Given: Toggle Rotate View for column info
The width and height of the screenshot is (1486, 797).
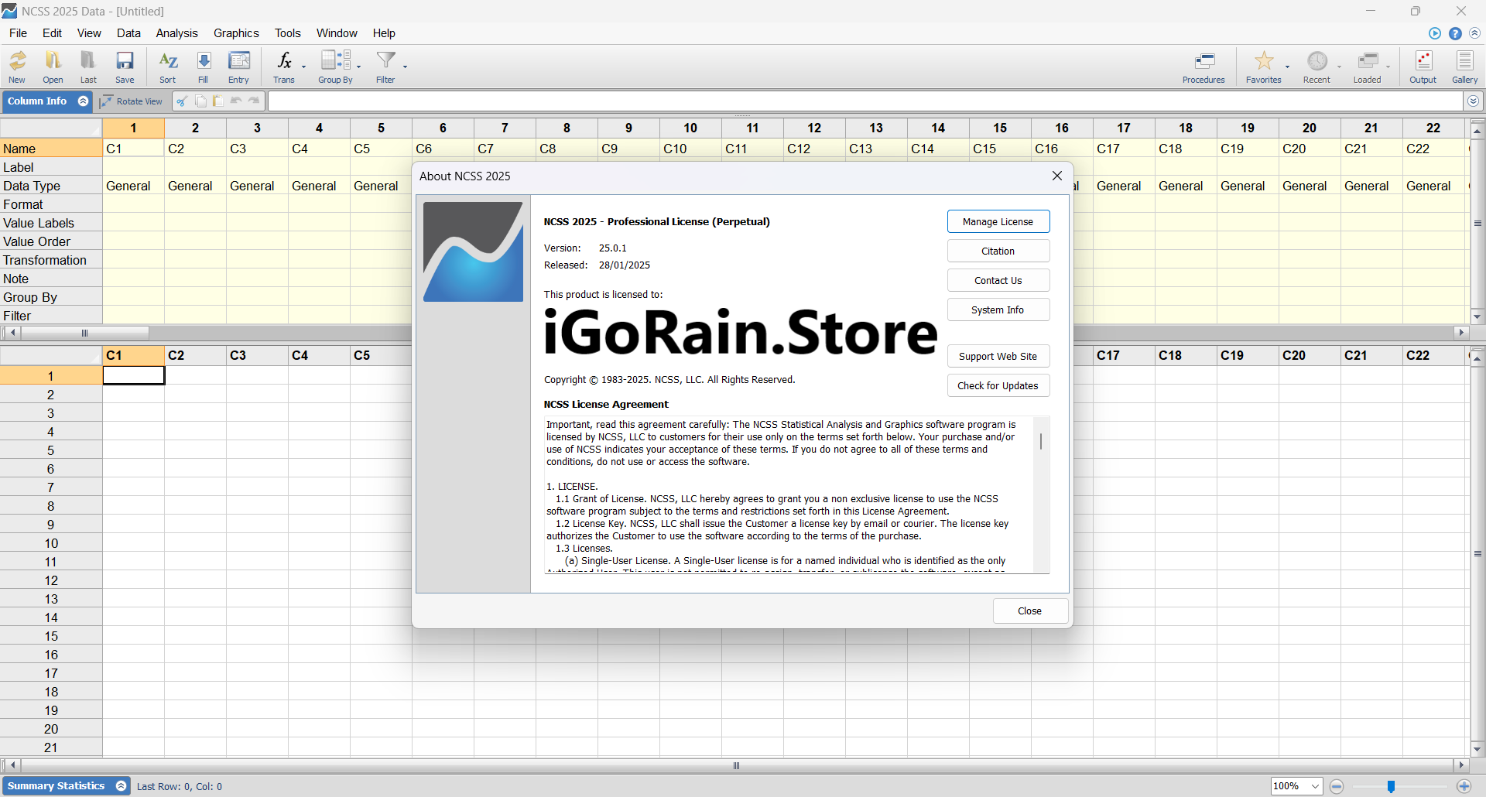Looking at the screenshot, I should pos(132,101).
